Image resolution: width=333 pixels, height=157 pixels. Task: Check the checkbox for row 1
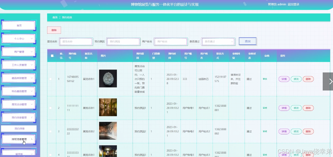point(50,79)
